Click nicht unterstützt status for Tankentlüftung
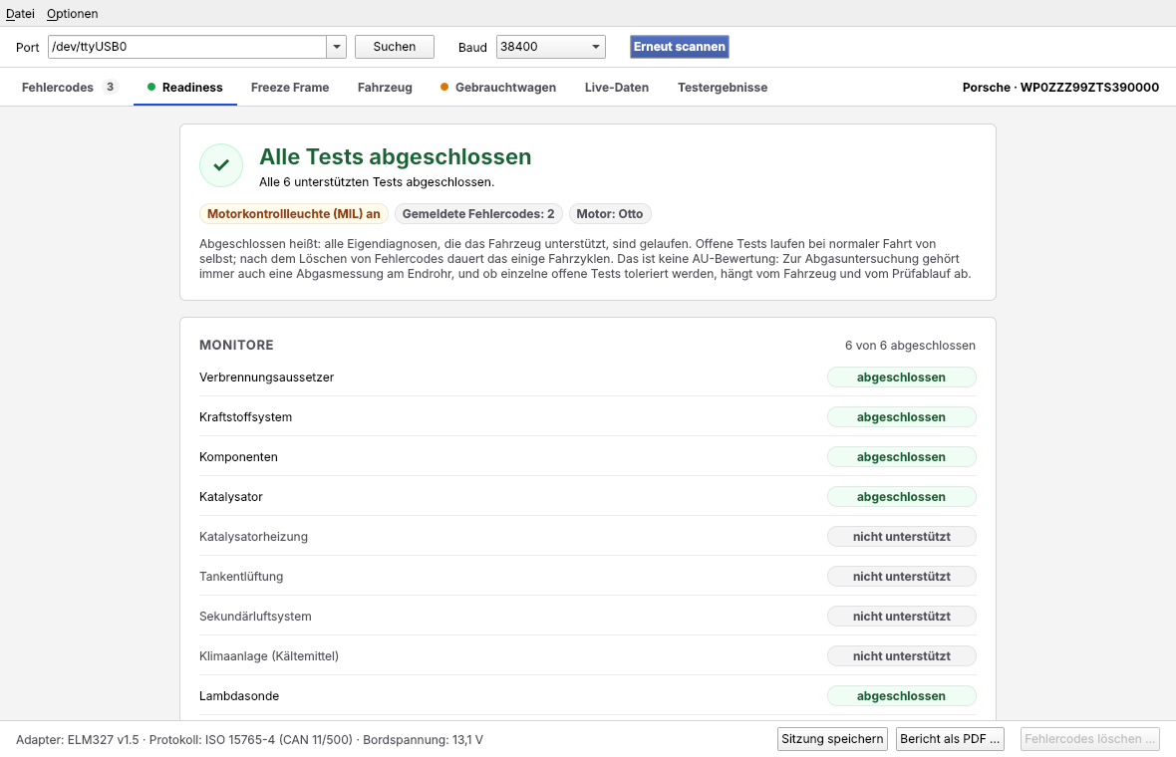Screen dimensions: 1176x757 [x=902, y=576]
